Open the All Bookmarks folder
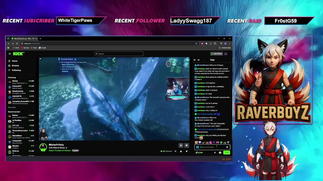 pos(225,48)
